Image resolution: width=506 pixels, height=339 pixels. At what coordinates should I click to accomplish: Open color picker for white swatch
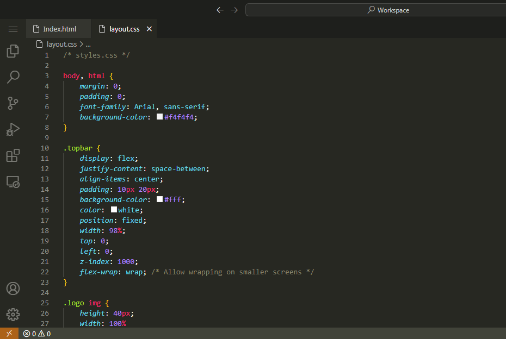(x=114, y=210)
